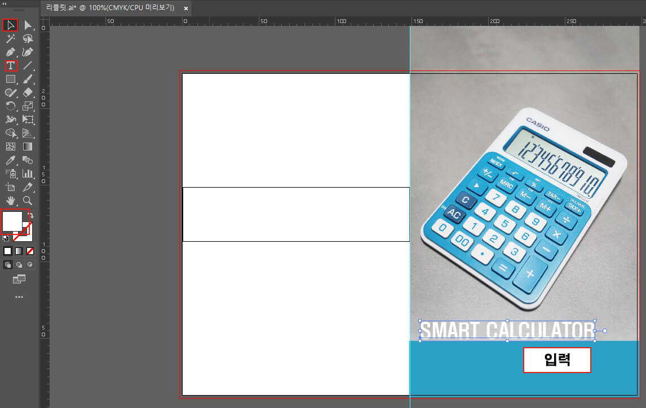The height and width of the screenshot is (408, 646).
Task: Select the Direct Selection tool
Action: point(28,25)
